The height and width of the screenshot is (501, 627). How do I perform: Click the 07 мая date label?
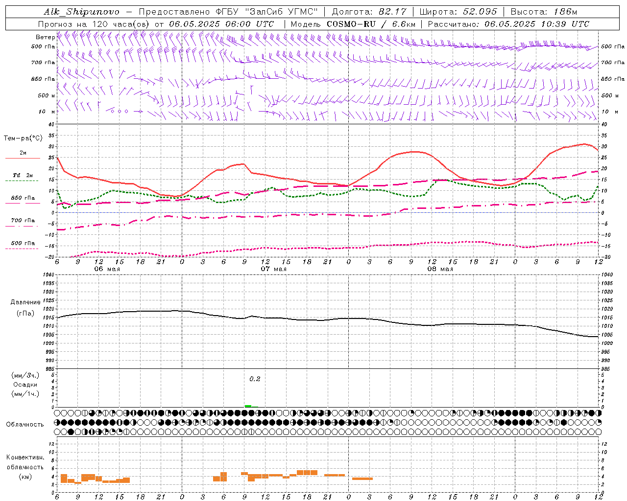click(x=273, y=269)
